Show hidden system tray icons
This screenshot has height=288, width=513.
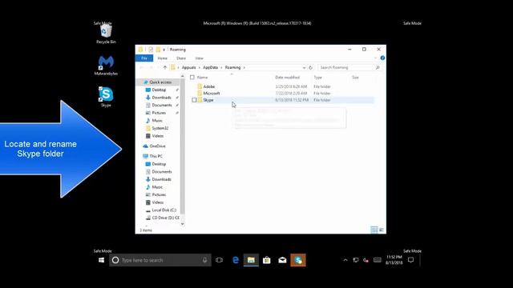pyautogui.click(x=345, y=260)
